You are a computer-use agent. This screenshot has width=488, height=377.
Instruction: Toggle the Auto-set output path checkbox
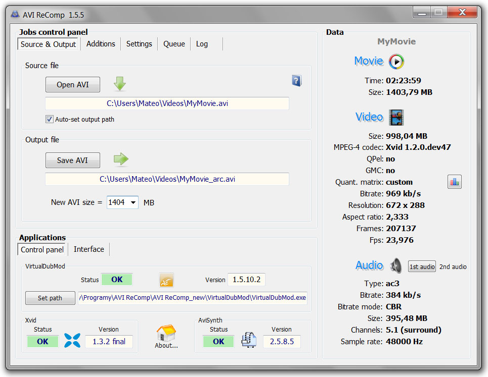point(50,120)
